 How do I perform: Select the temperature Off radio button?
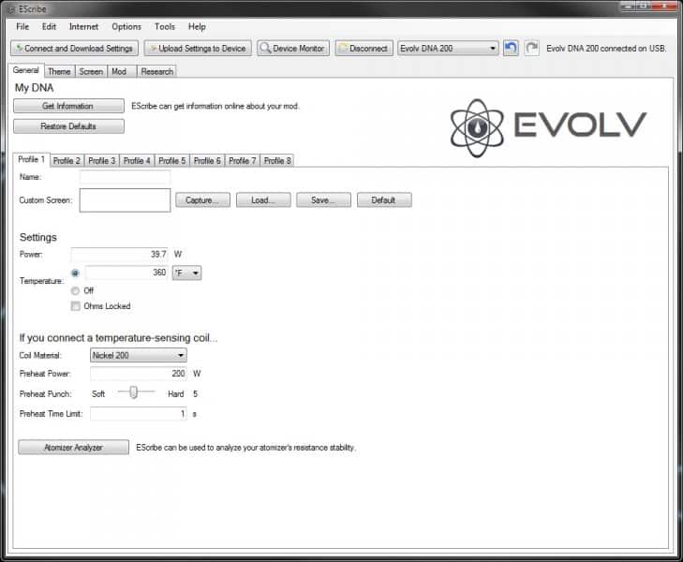[x=75, y=290]
